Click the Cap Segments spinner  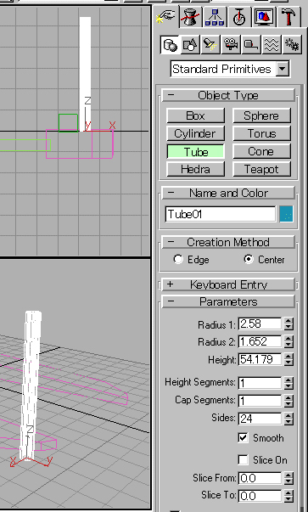pos(288,401)
